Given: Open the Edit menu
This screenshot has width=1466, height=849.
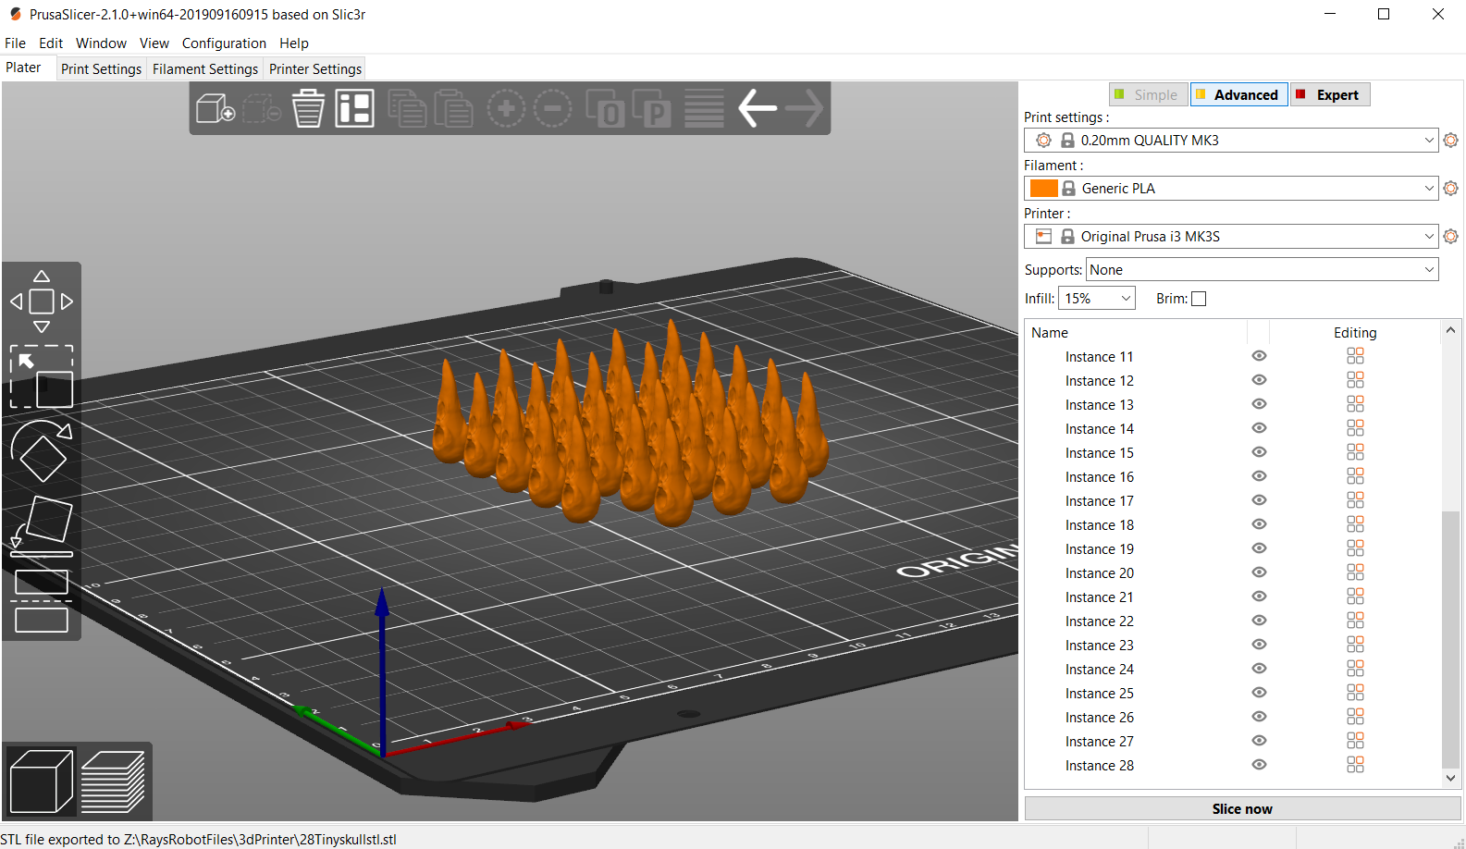Looking at the screenshot, I should pos(51,43).
